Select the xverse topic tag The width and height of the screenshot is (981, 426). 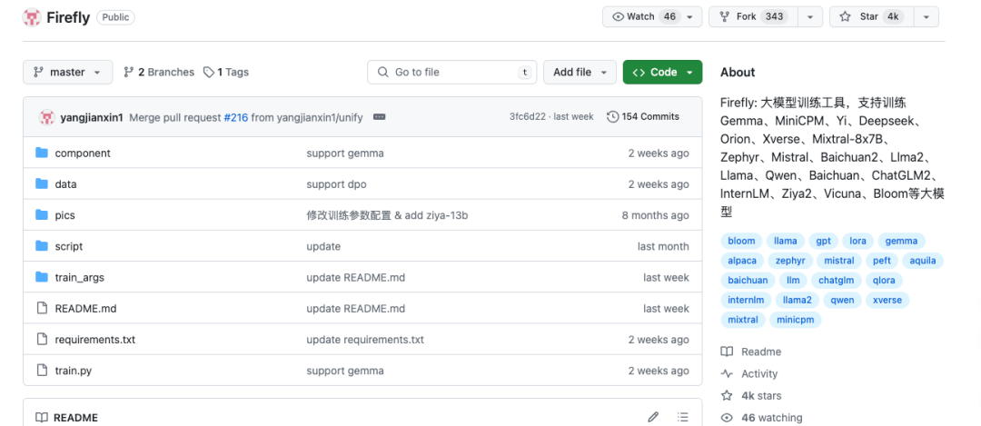pos(887,301)
